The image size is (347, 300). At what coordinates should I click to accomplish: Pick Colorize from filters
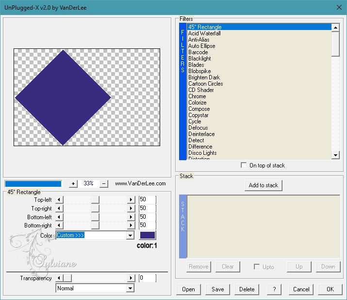pos(259,103)
